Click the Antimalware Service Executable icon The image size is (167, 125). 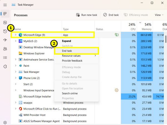coord(20,59)
